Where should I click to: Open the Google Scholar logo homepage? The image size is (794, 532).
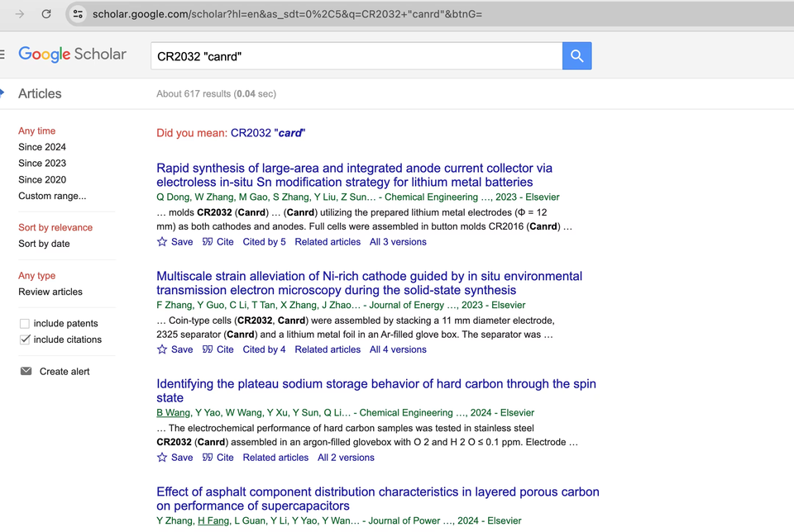click(73, 55)
